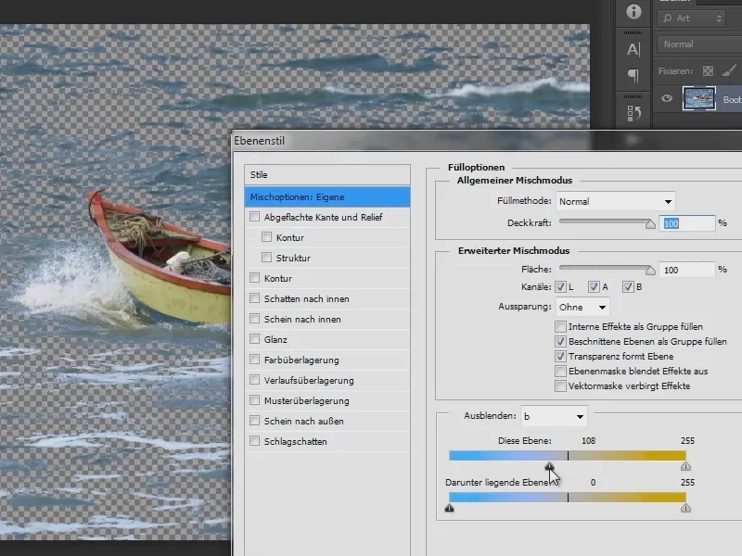Open the Character panel icon
The image size is (742, 556).
pos(633,49)
